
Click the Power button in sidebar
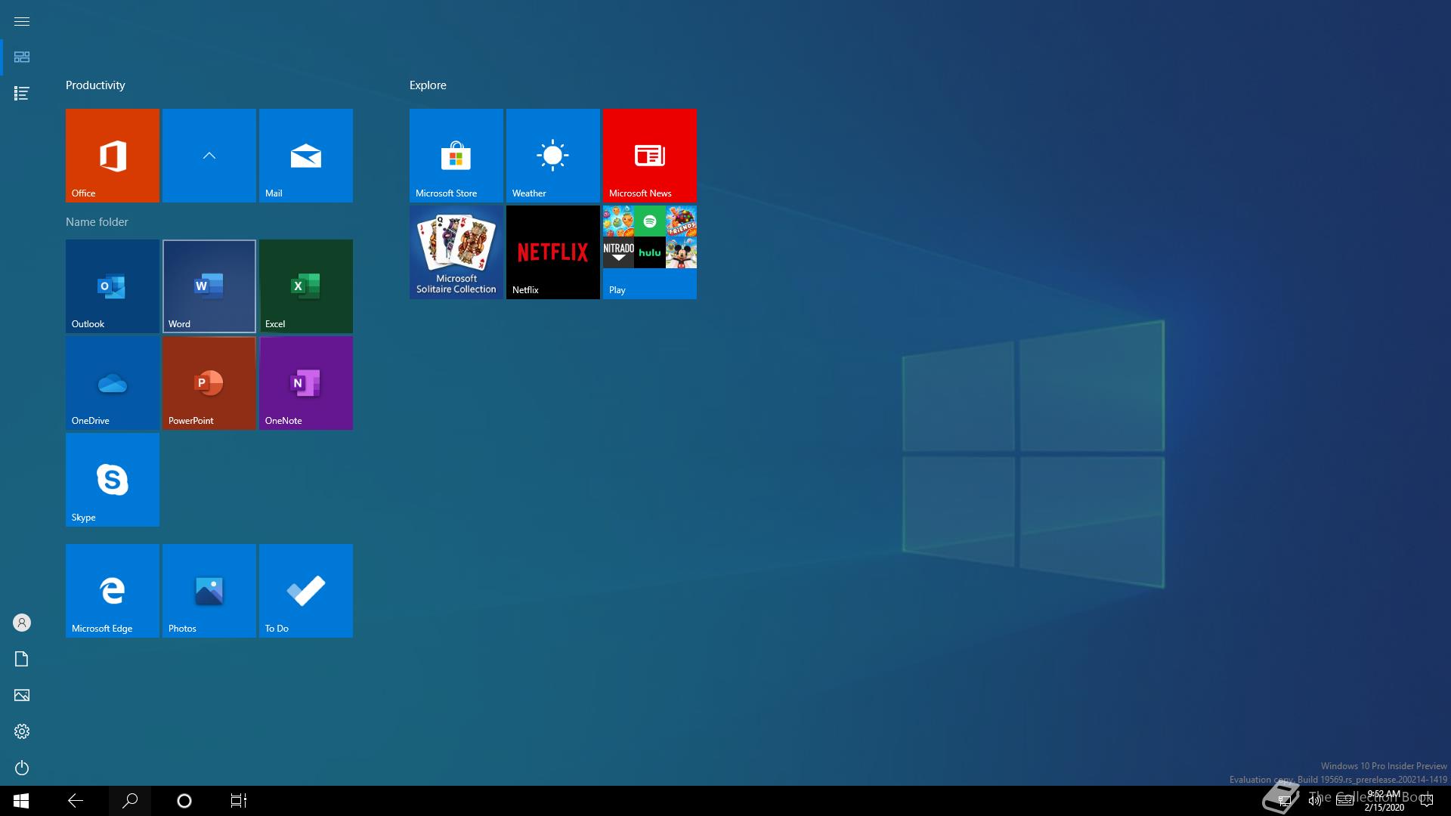tap(22, 768)
